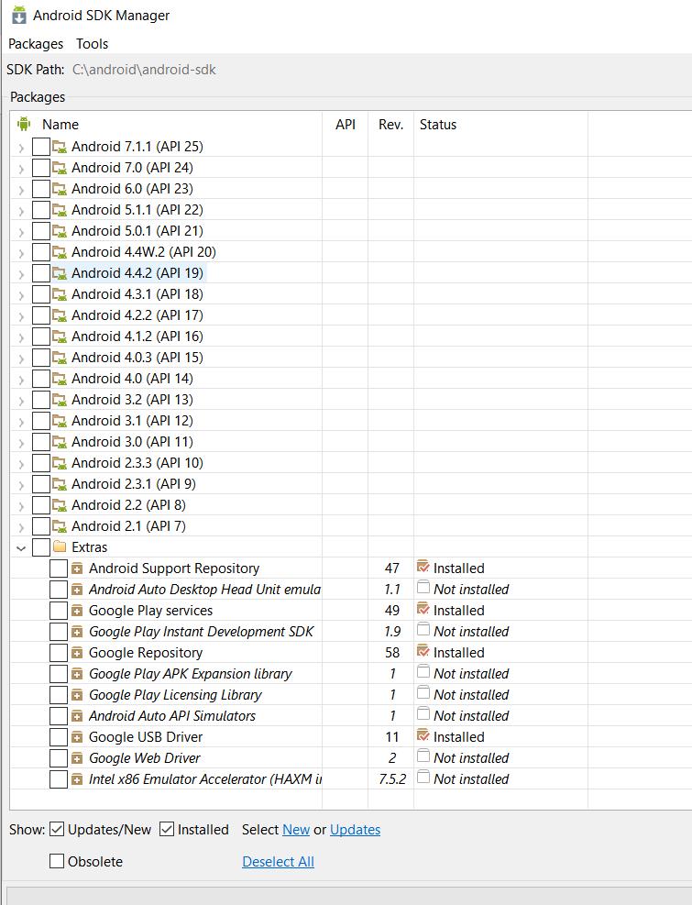Click the package icon of Google Web Driver

[x=77, y=758]
